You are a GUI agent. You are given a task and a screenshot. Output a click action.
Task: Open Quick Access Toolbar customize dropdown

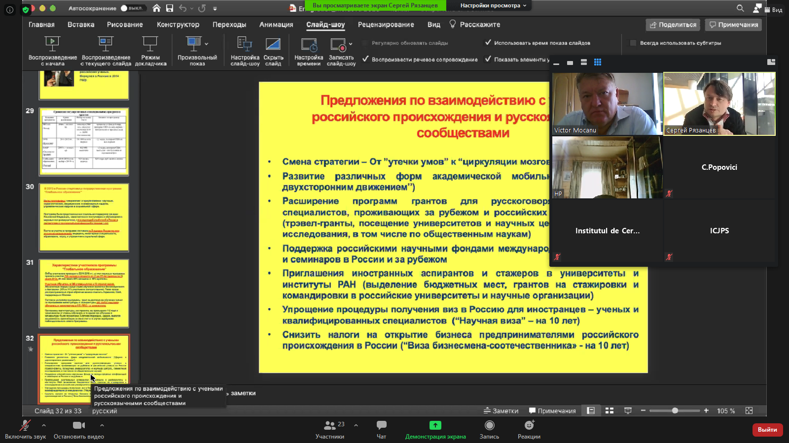coord(215,8)
